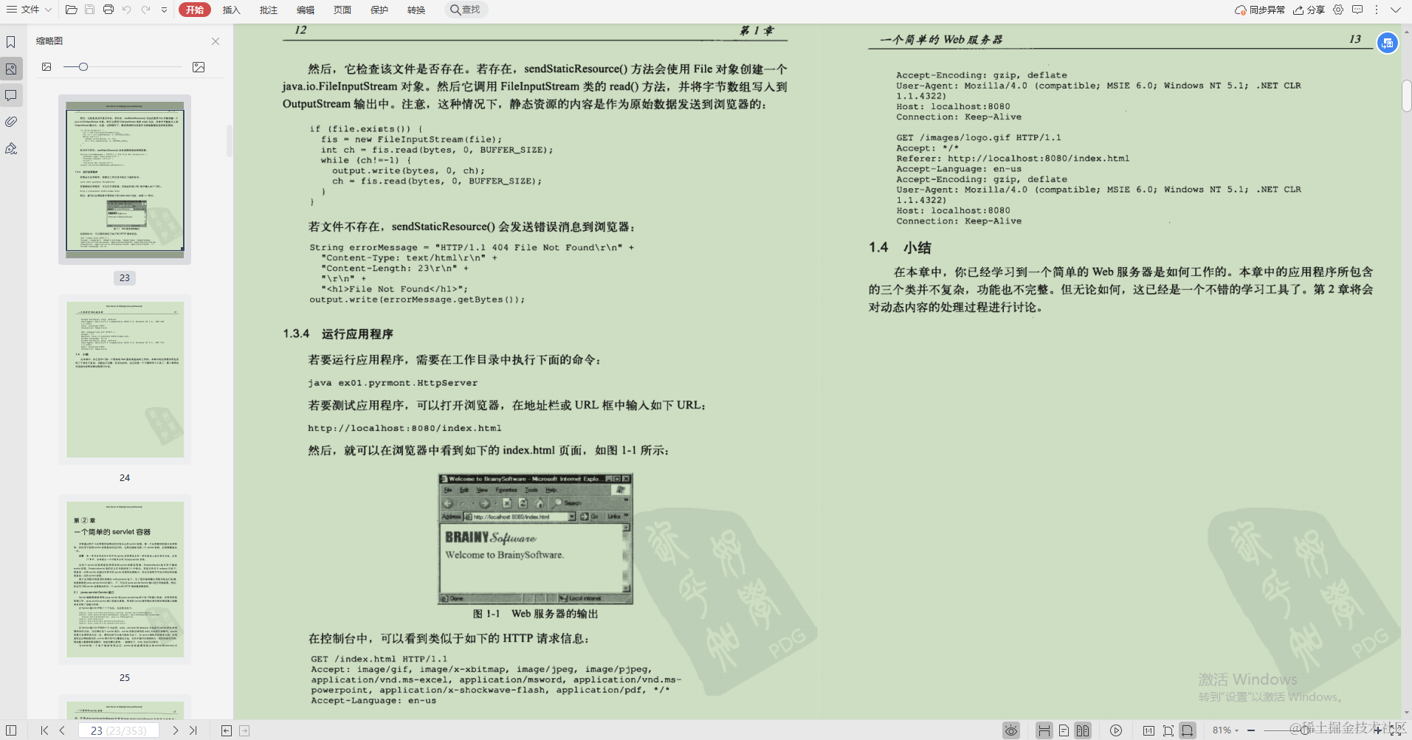Select the signature tool in the sidebar

pyautogui.click(x=11, y=148)
